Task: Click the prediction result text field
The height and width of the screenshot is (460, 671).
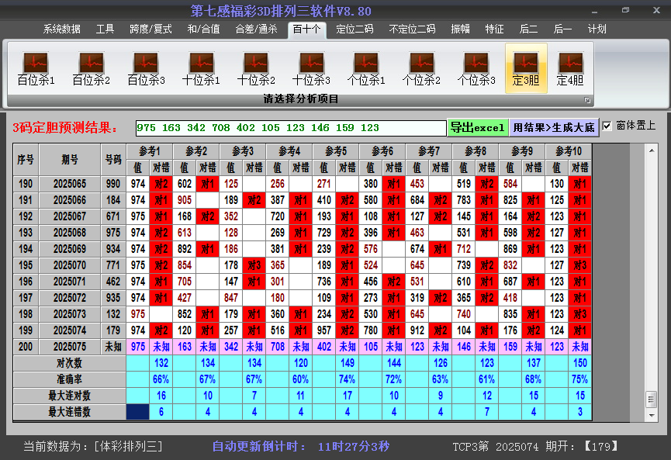Action: tap(291, 128)
